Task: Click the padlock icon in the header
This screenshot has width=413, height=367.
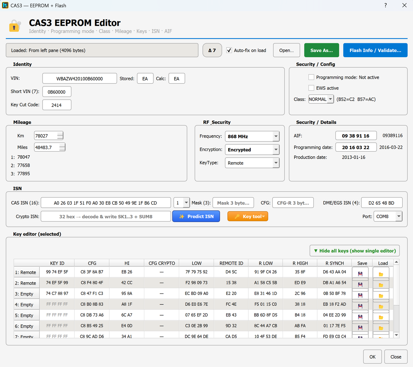Action: (15, 26)
